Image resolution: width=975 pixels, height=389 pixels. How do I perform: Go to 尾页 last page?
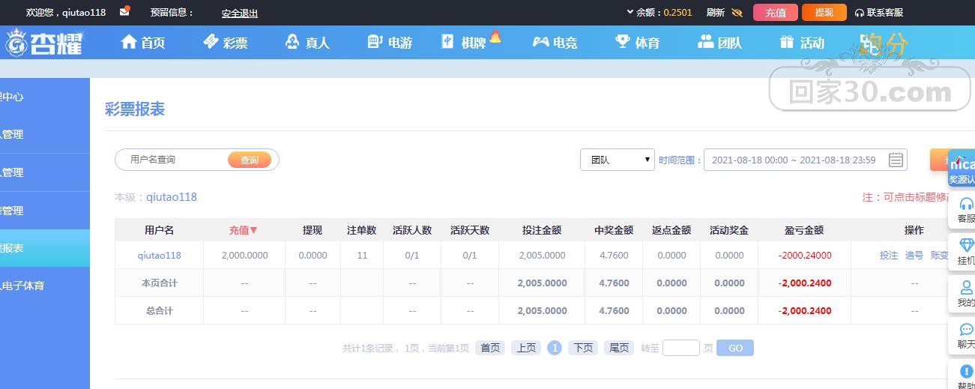click(x=619, y=348)
